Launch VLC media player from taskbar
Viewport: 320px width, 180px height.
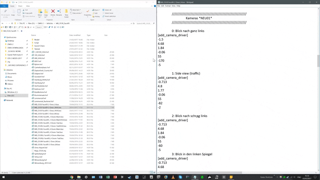click(x=173, y=177)
